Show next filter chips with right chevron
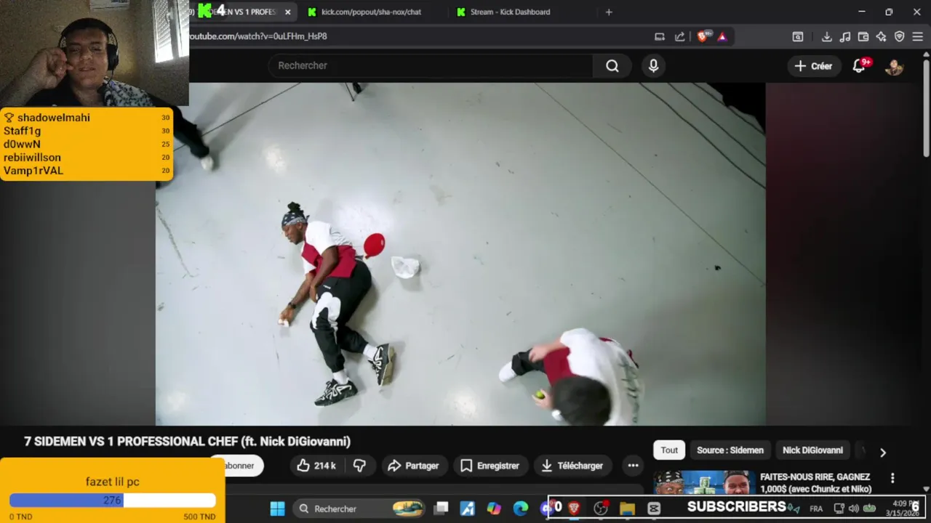931x523 pixels. point(883,452)
